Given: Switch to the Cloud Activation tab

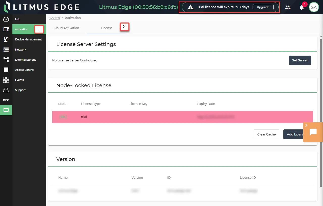Looking at the screenshot, I should [66, 28].
